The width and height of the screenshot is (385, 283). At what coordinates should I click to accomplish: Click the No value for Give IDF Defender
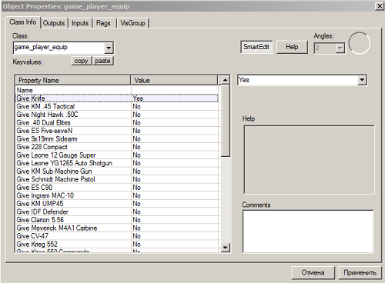coord(136,212)
